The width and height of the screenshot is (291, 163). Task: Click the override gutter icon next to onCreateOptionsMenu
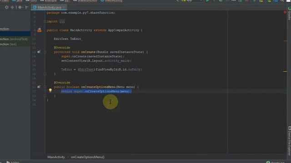click(x=39, y=87)
